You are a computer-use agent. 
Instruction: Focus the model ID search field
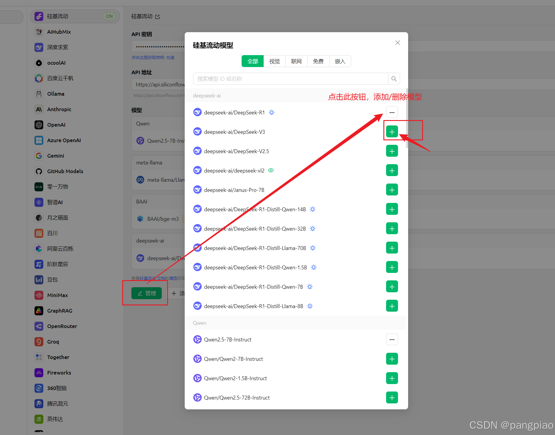291,79
